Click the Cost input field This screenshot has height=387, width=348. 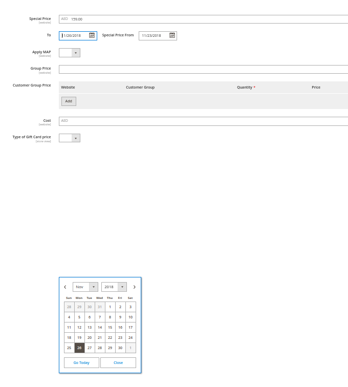(205, 121)
